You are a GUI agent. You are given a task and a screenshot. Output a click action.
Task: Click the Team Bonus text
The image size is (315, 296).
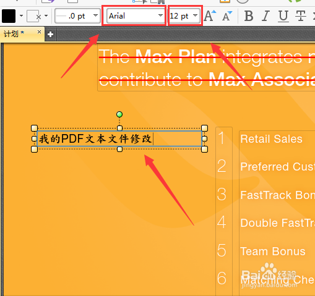(273, 252)
